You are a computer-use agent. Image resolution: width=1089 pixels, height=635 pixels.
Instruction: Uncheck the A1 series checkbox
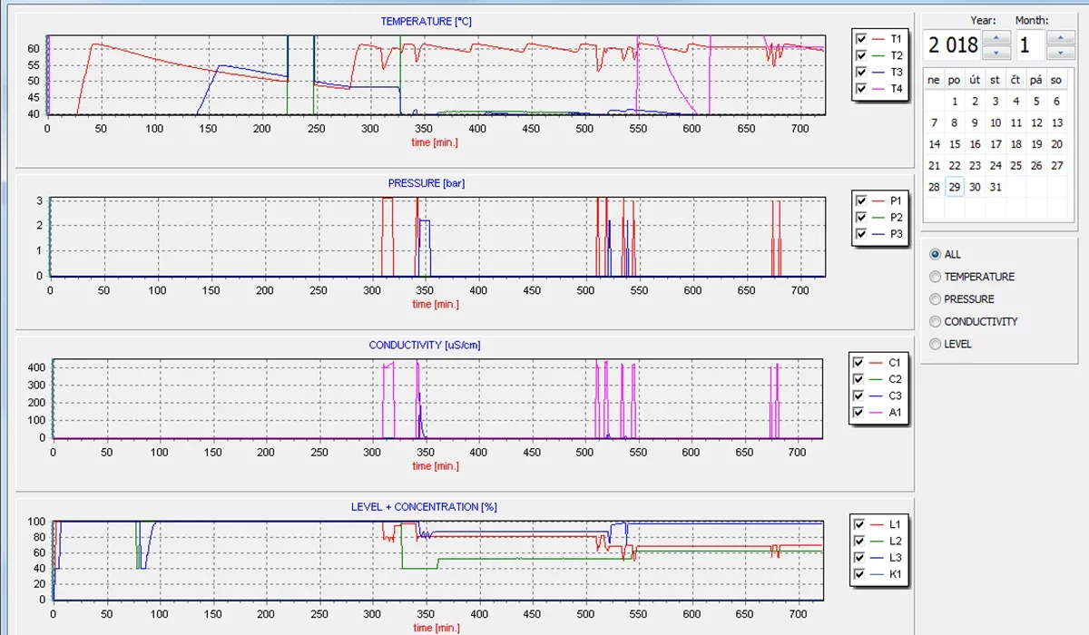860,413
